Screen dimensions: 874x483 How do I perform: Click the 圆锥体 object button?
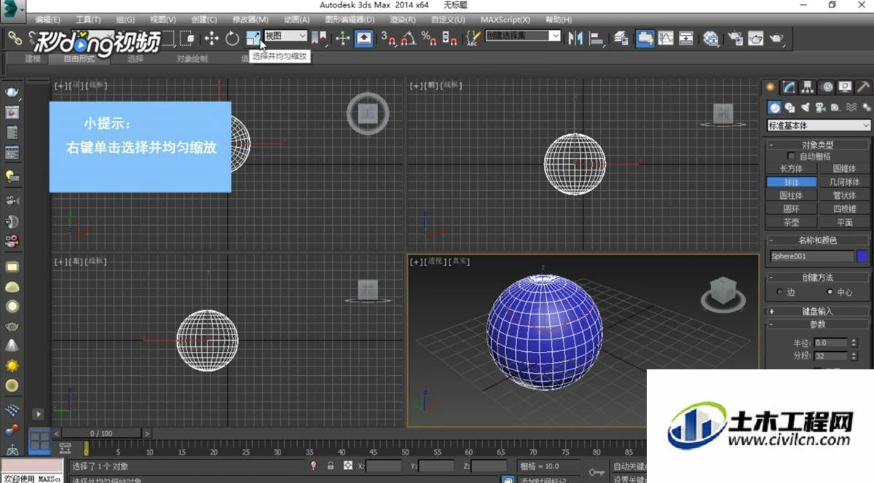(x=844, y=169)
